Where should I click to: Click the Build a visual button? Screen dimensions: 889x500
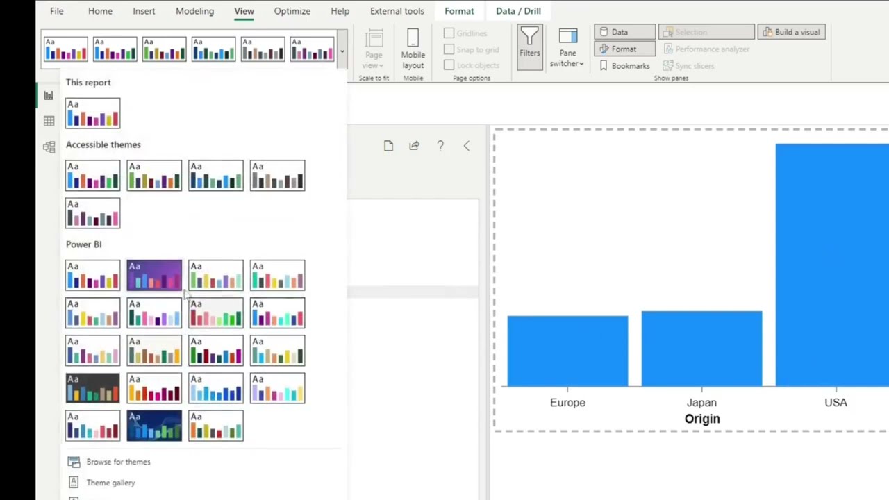tap(791, 32)
